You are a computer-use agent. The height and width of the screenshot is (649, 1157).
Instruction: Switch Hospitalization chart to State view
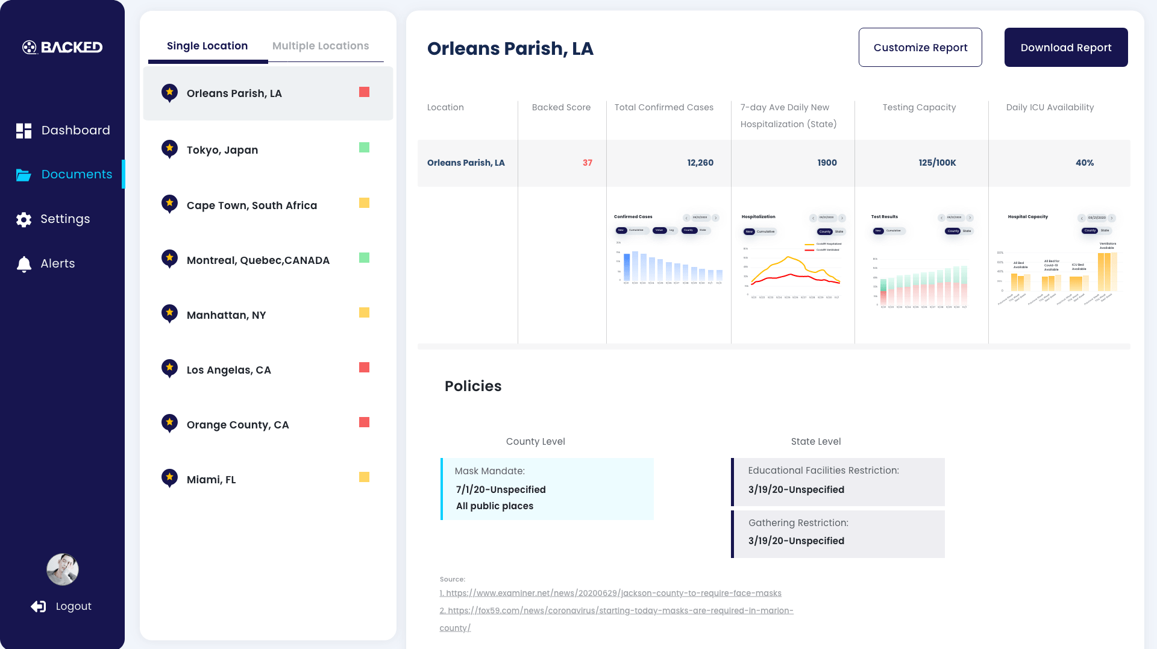click(839, 231)
